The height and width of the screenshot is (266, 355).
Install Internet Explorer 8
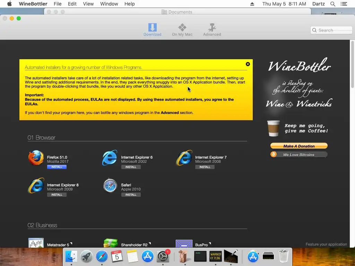[57, 195]
